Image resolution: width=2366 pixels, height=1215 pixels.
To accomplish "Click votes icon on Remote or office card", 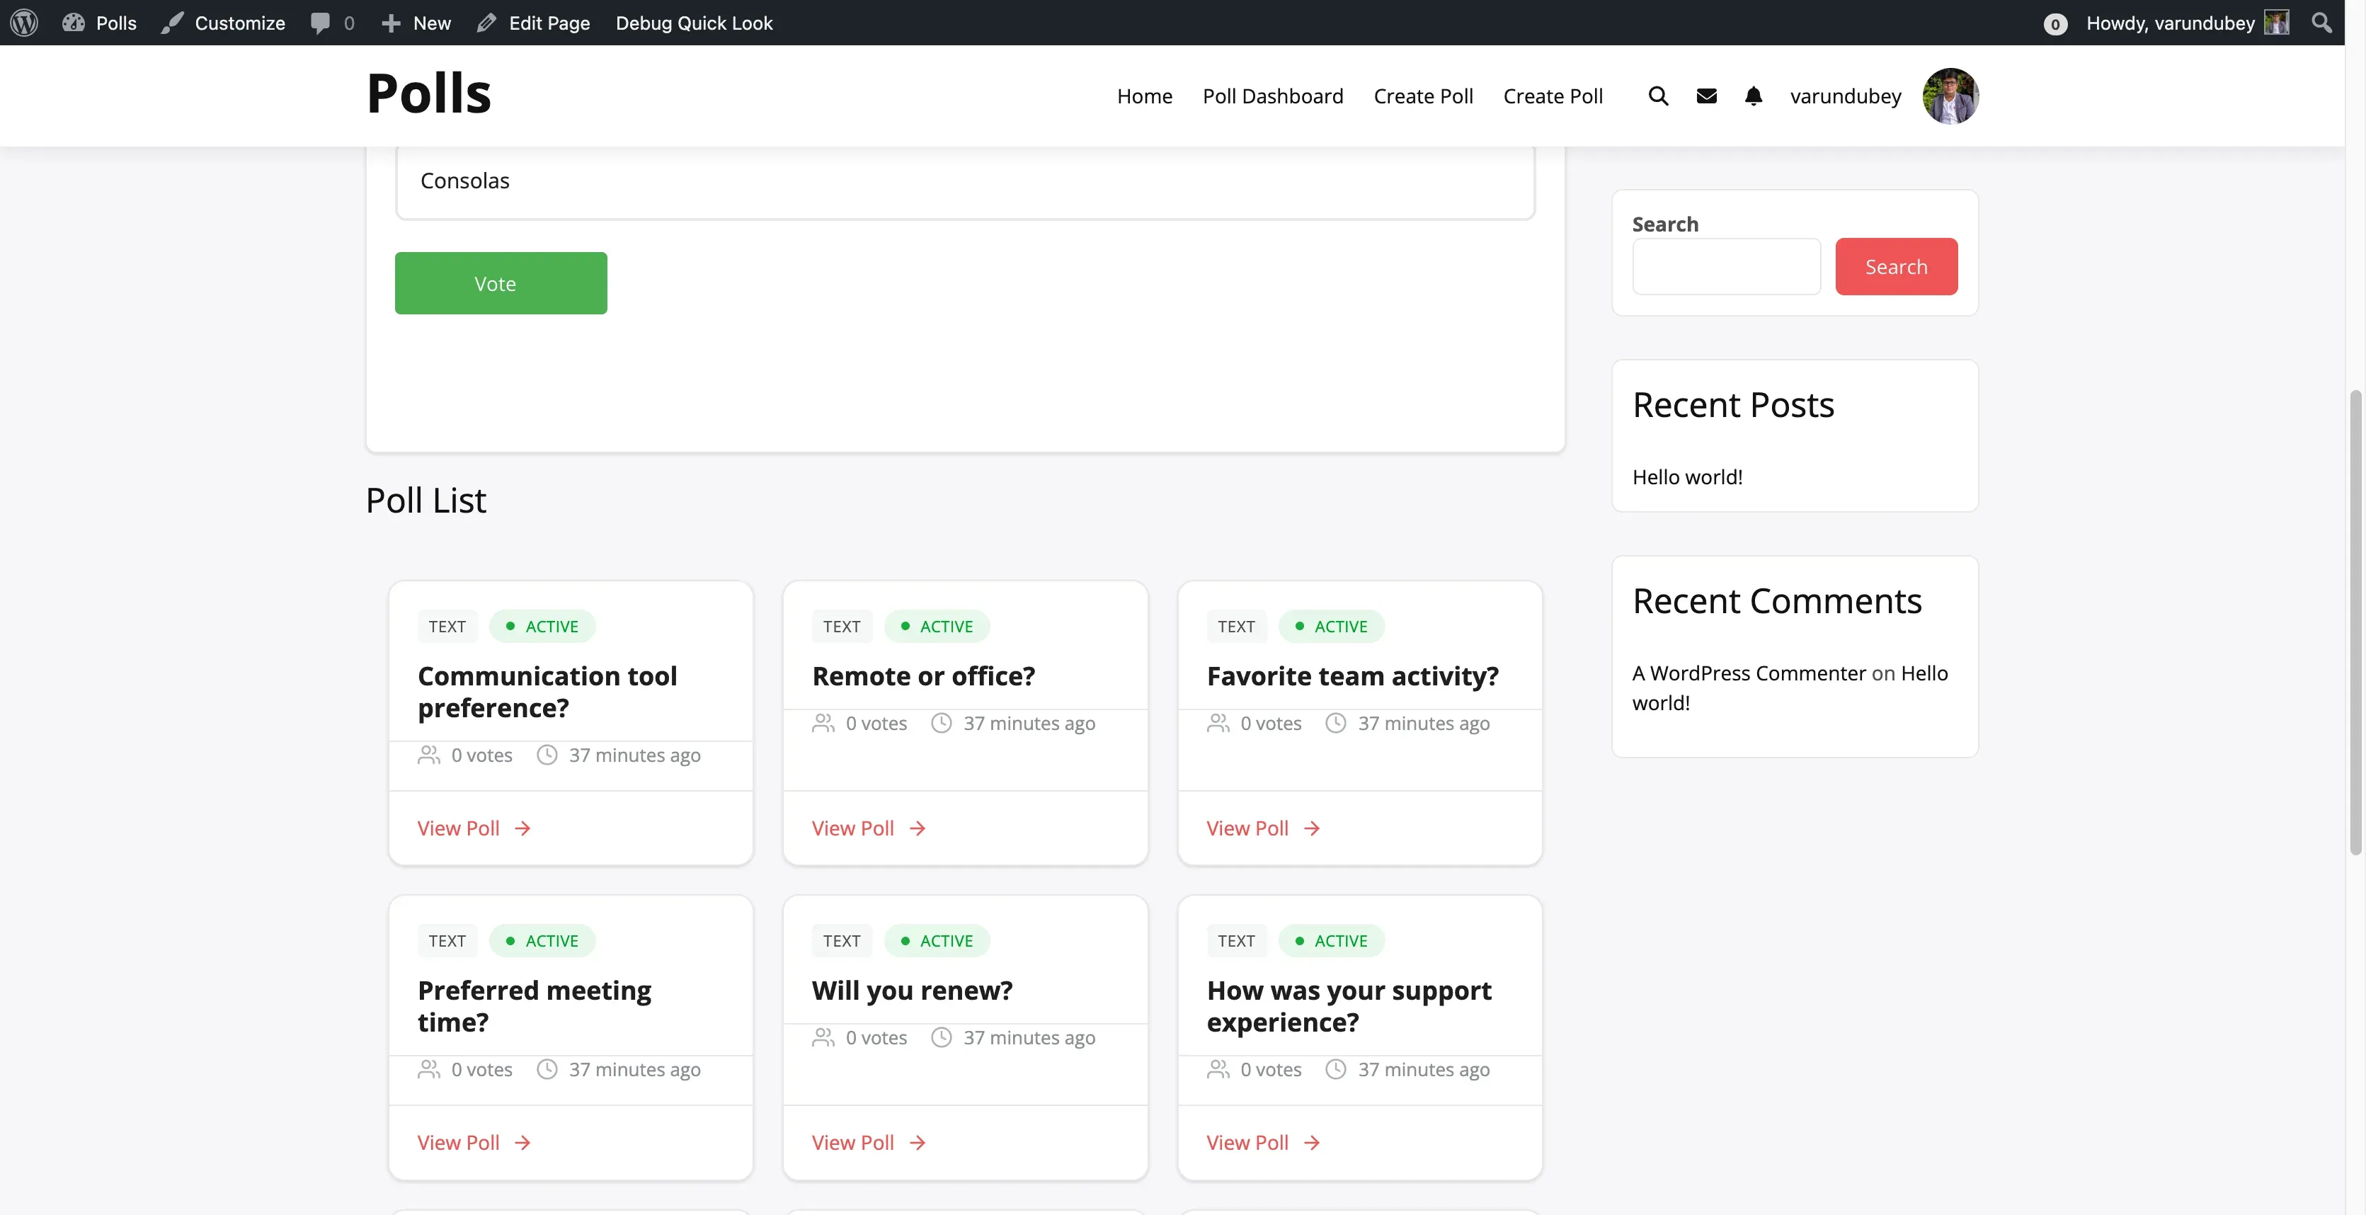I will 823,723.
